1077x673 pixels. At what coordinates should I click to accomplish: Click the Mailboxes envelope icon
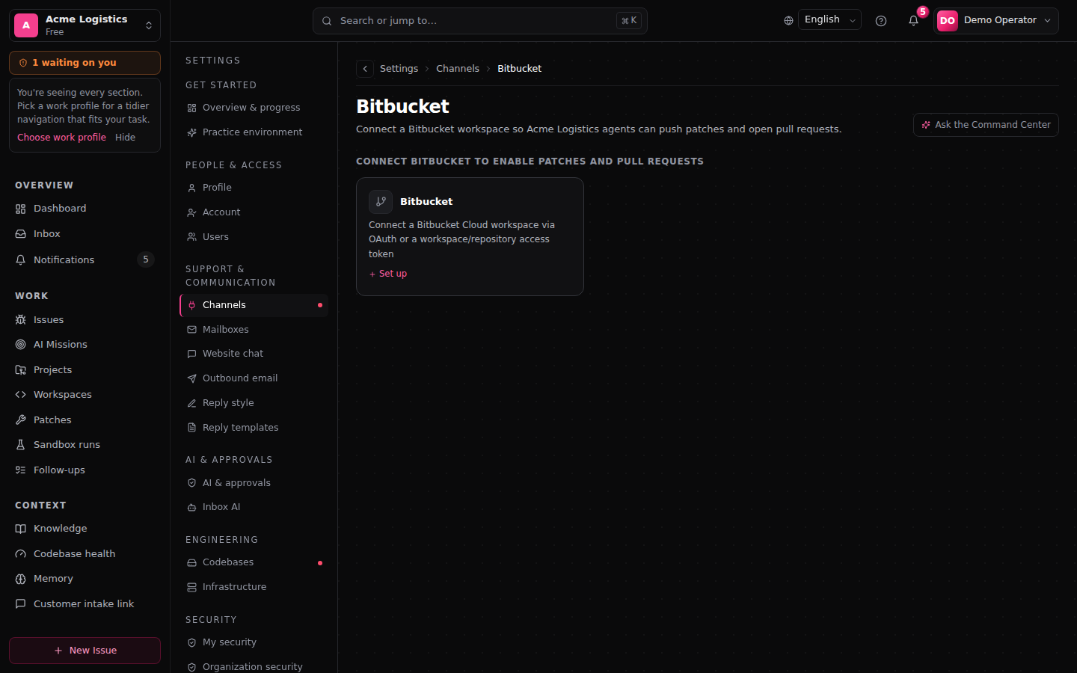[192, 330]
